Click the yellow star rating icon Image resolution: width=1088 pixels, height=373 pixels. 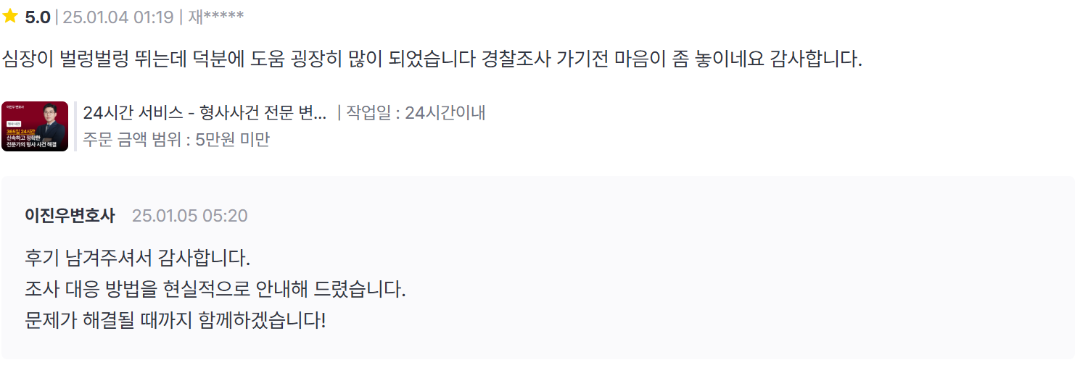10,17
